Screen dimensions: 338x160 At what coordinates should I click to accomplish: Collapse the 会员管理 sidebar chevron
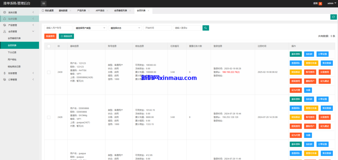click(33, 31)
